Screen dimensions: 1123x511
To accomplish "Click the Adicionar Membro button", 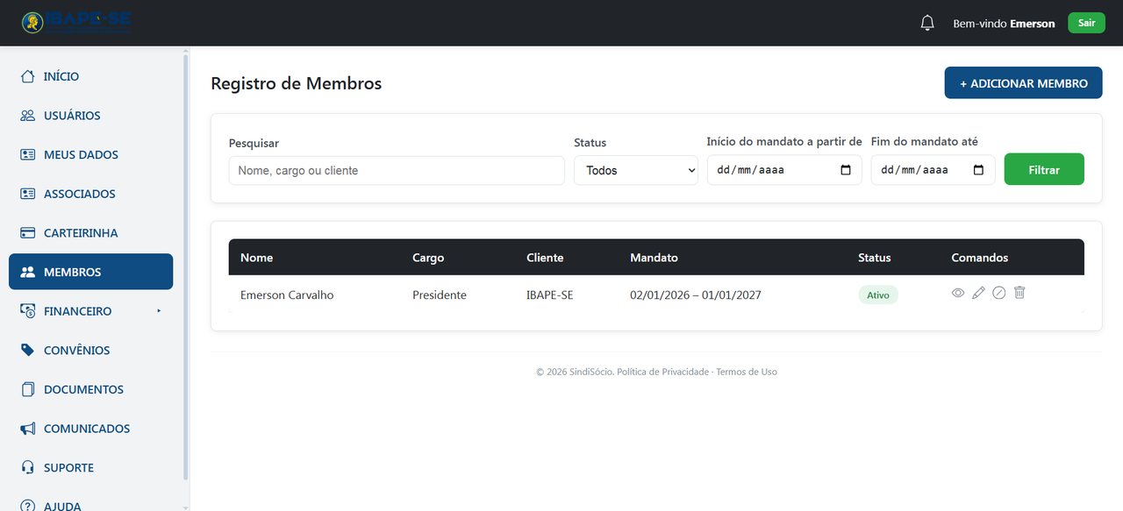I will (x=1023, y=83).
